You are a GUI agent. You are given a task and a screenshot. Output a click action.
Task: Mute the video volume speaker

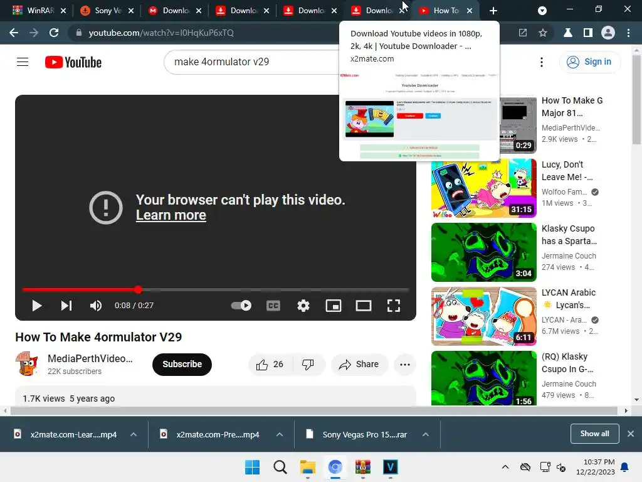[96, 306]
